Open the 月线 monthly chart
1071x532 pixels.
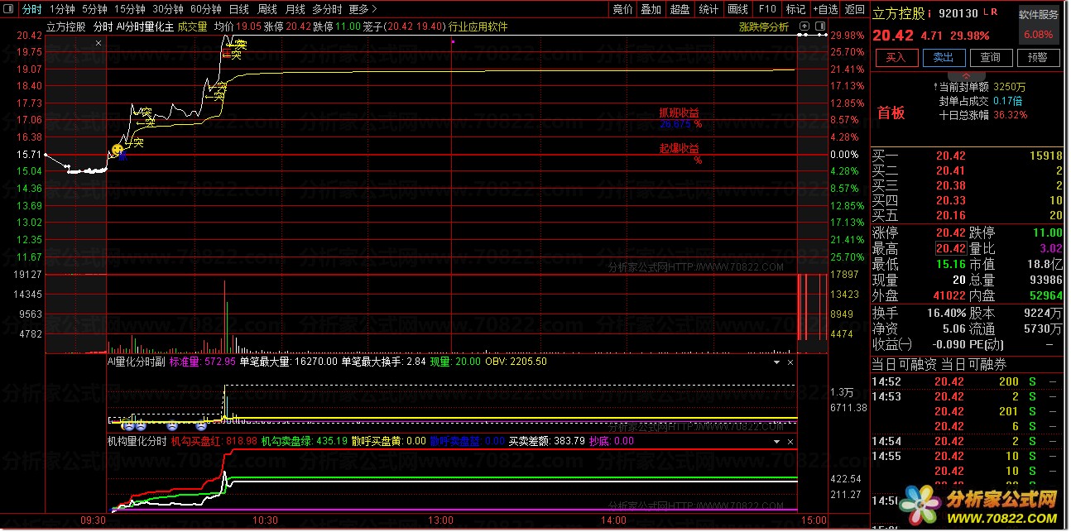tap(295, 9)
